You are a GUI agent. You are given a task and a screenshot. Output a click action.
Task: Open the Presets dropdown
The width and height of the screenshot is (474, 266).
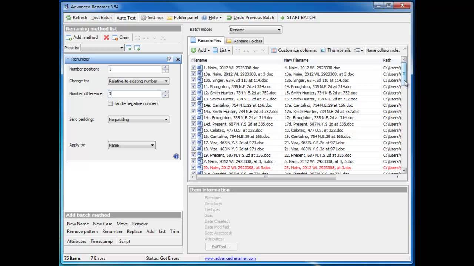102,48
